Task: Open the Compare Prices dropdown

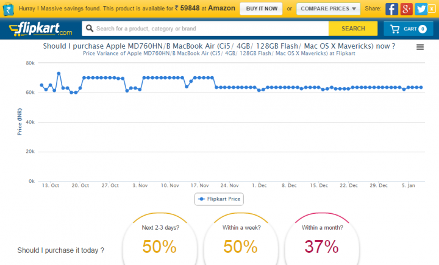Action: [328, 9]
